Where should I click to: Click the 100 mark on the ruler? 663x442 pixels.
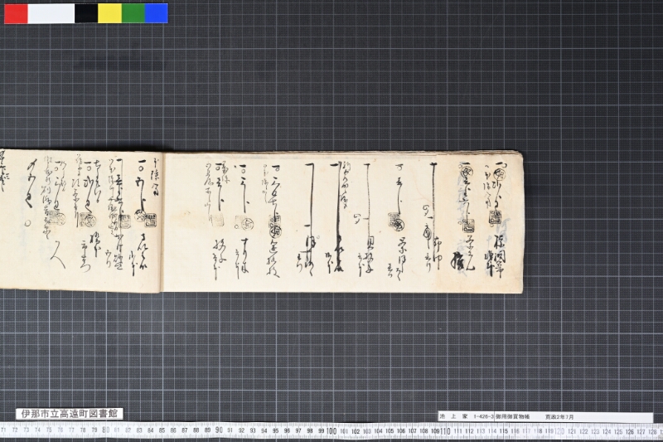(331, 431)
